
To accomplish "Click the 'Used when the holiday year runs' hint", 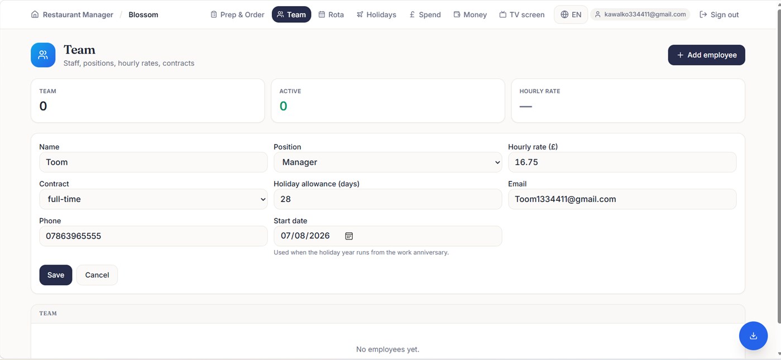I will pos(361,252).
